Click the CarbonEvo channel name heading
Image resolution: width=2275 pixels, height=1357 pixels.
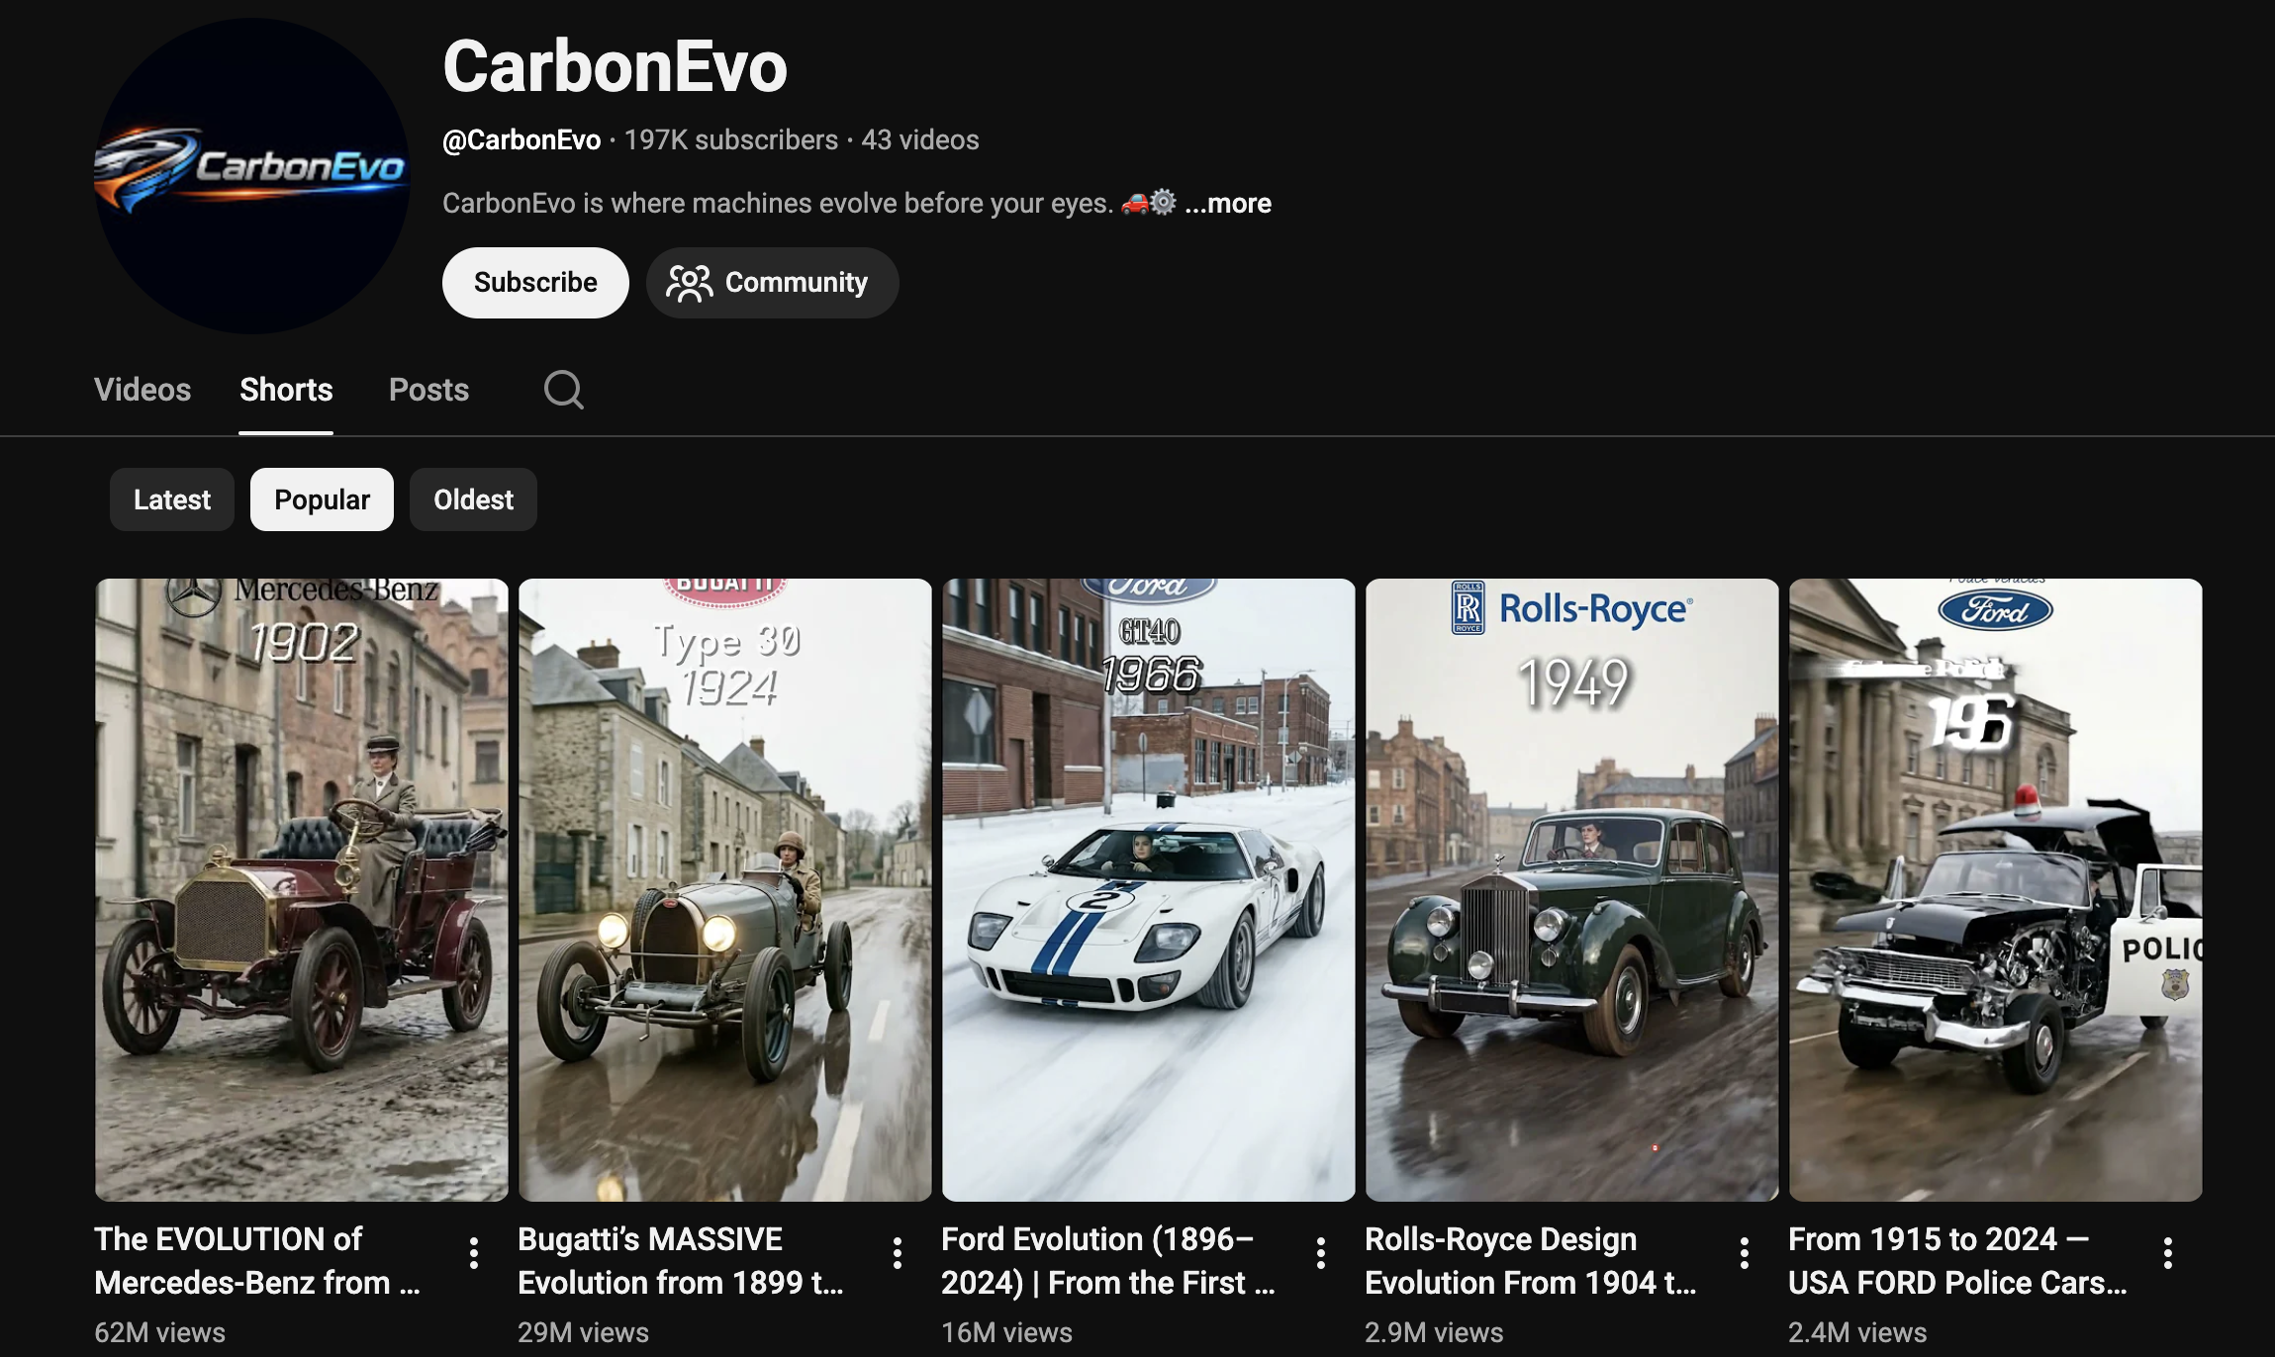[615, 67]
